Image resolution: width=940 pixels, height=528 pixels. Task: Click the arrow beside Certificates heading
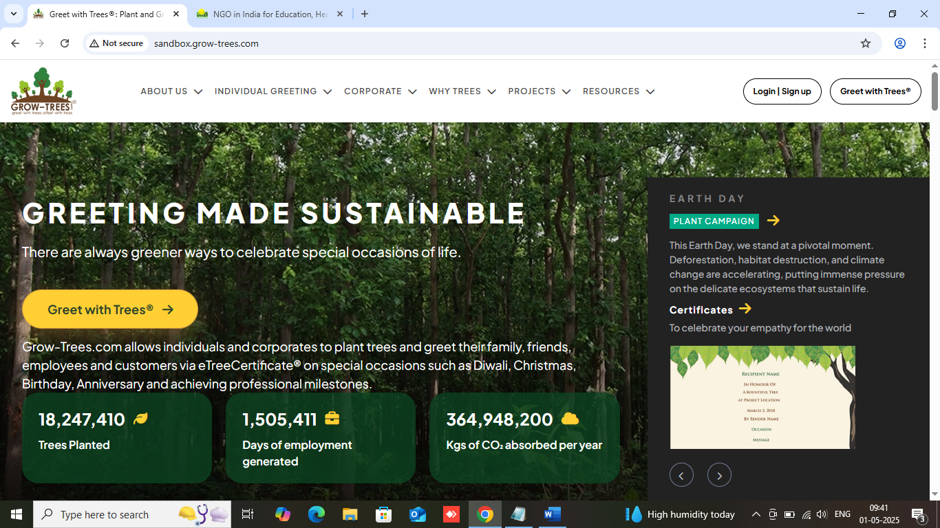(745, 309)
